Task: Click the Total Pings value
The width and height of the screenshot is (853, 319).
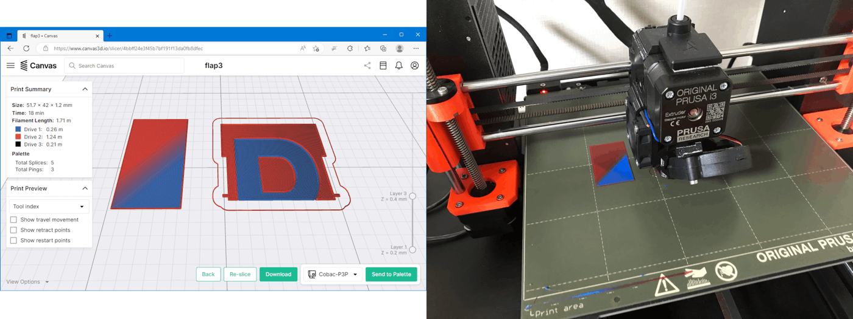Action: pos(52,170)
